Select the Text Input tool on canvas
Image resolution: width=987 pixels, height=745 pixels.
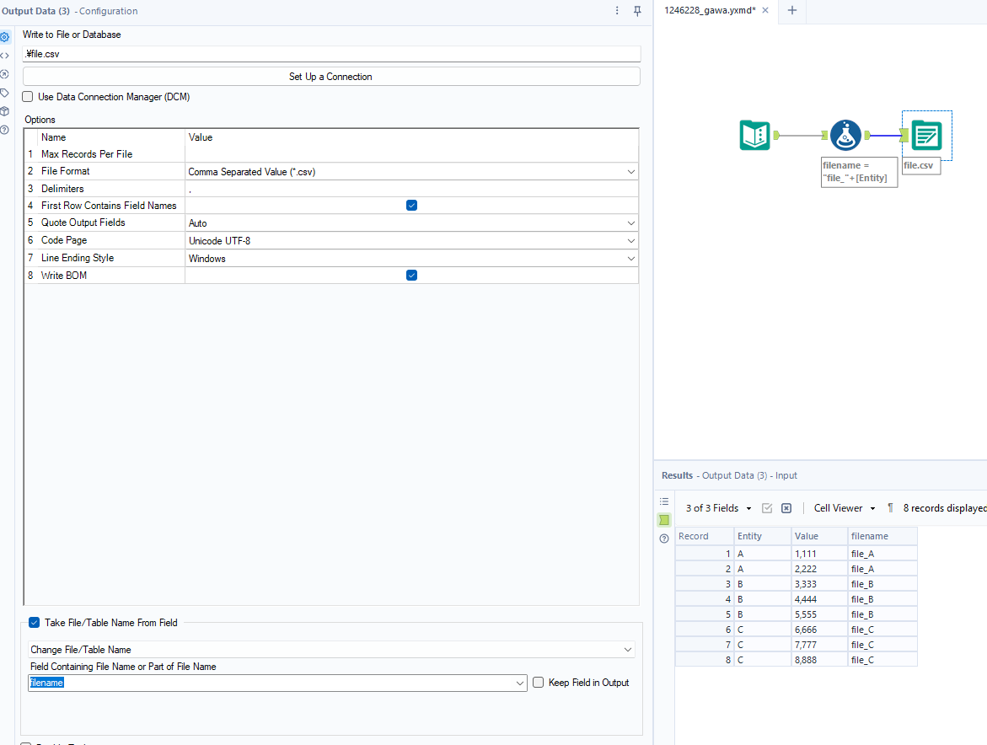(x=754, y=135)
